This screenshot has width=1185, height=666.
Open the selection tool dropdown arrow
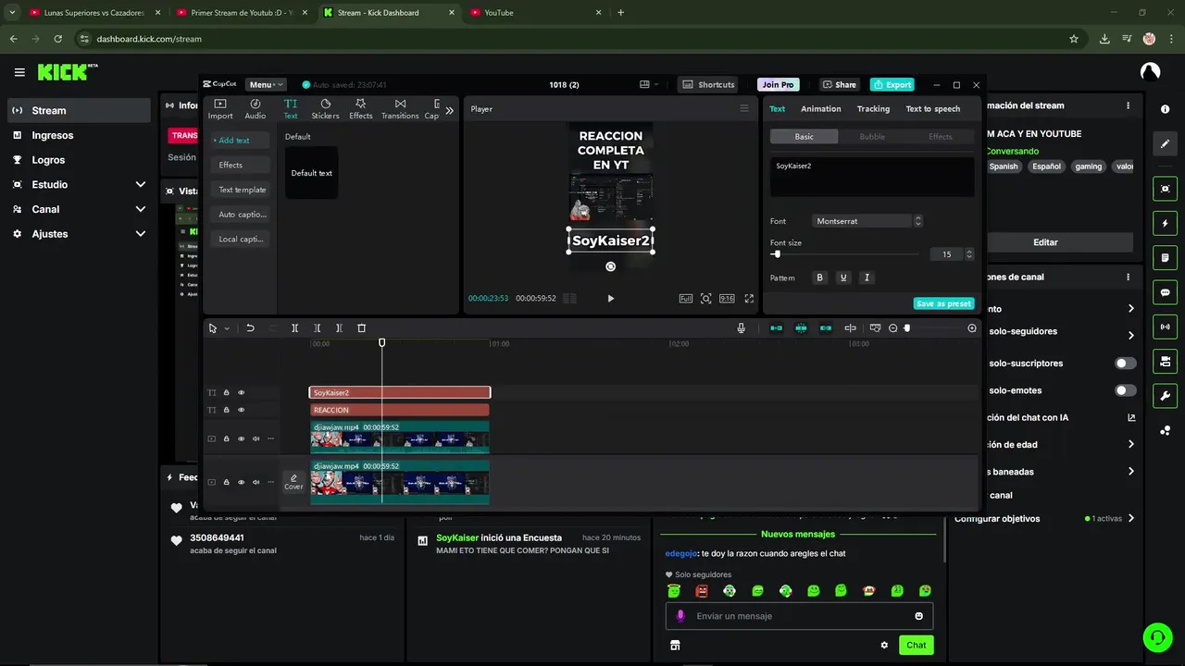[x=227, y=328]
